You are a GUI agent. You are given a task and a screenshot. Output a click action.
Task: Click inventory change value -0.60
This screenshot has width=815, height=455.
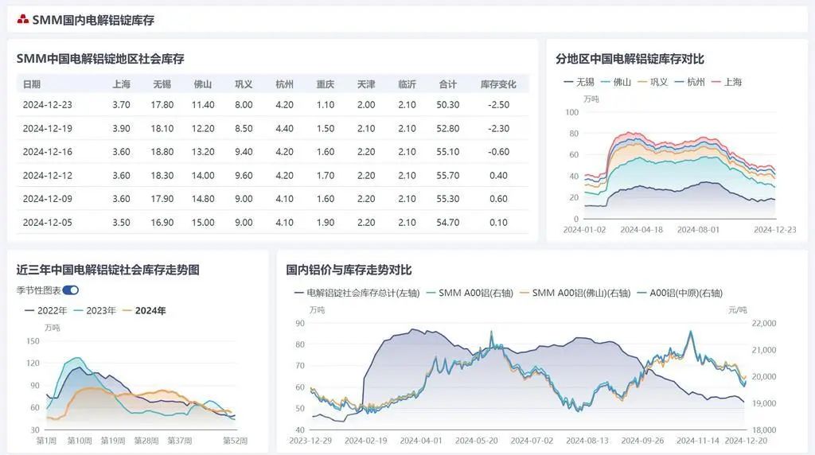pyautogui.click(x=498, y=152)
